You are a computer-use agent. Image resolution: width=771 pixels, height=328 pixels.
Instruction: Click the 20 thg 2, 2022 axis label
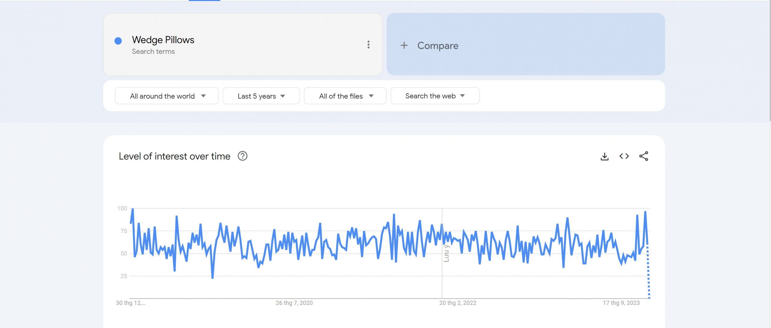click(x=457, y=303)
